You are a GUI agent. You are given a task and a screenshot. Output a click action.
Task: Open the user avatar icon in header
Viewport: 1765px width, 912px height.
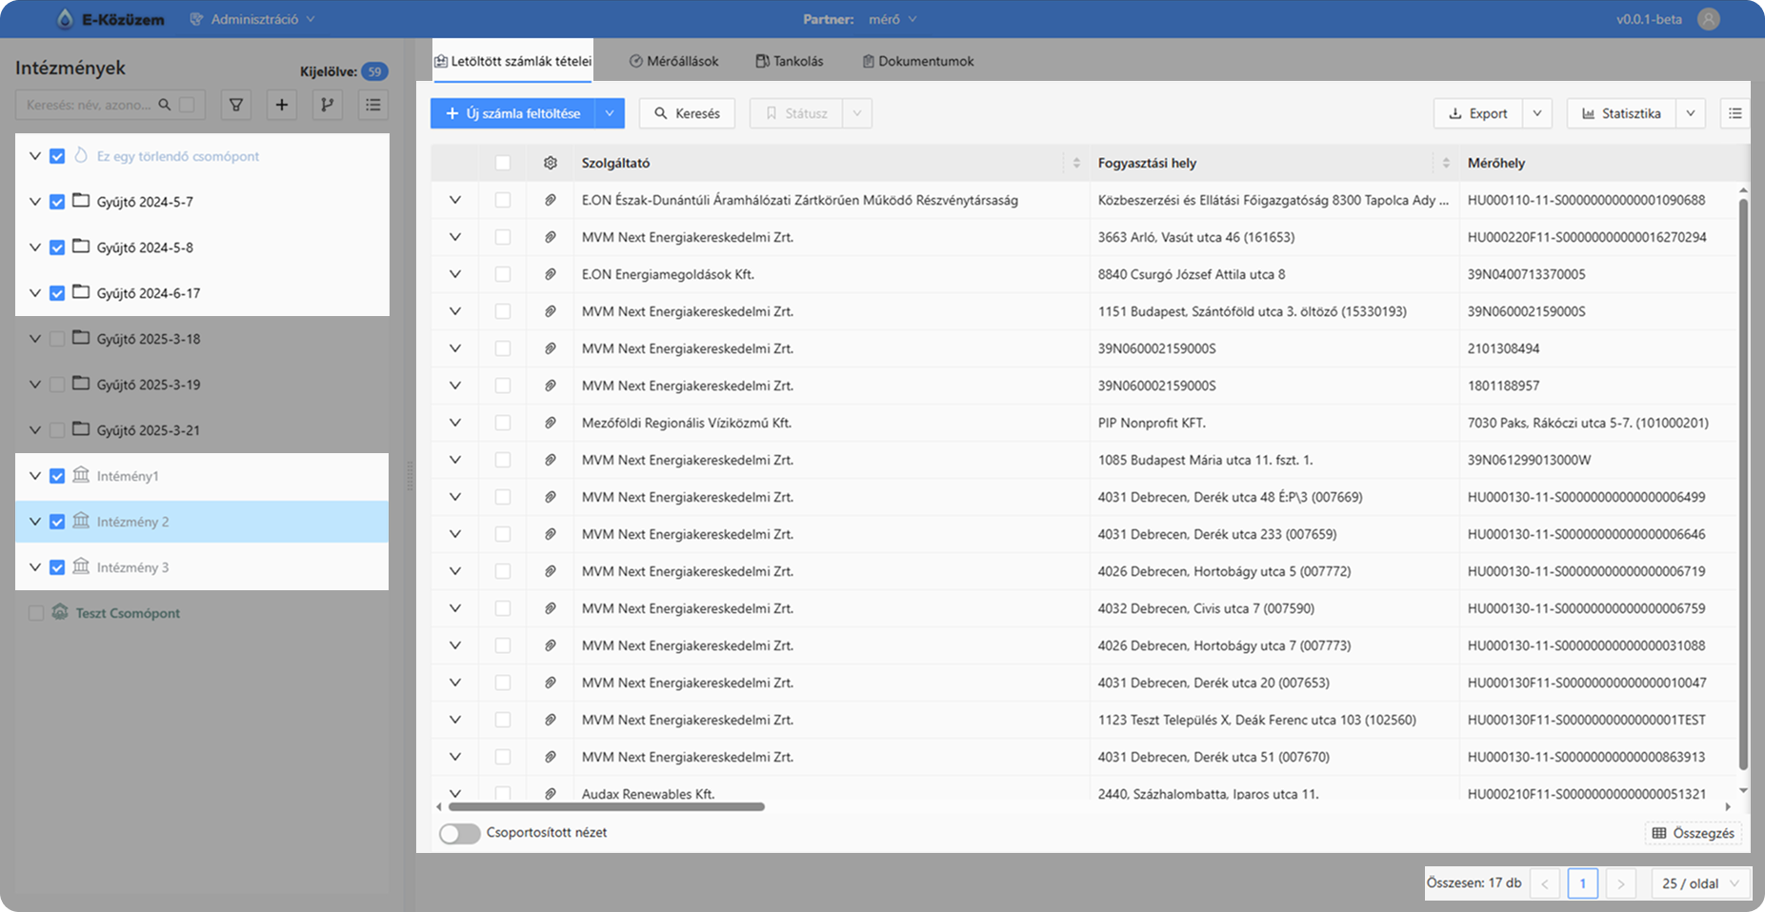pyautogui.click(x=1709, y=19)
